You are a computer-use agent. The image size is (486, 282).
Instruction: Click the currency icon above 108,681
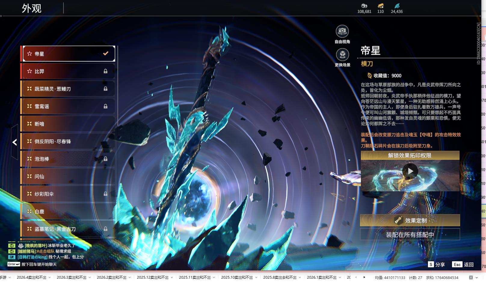coord(364,6)
